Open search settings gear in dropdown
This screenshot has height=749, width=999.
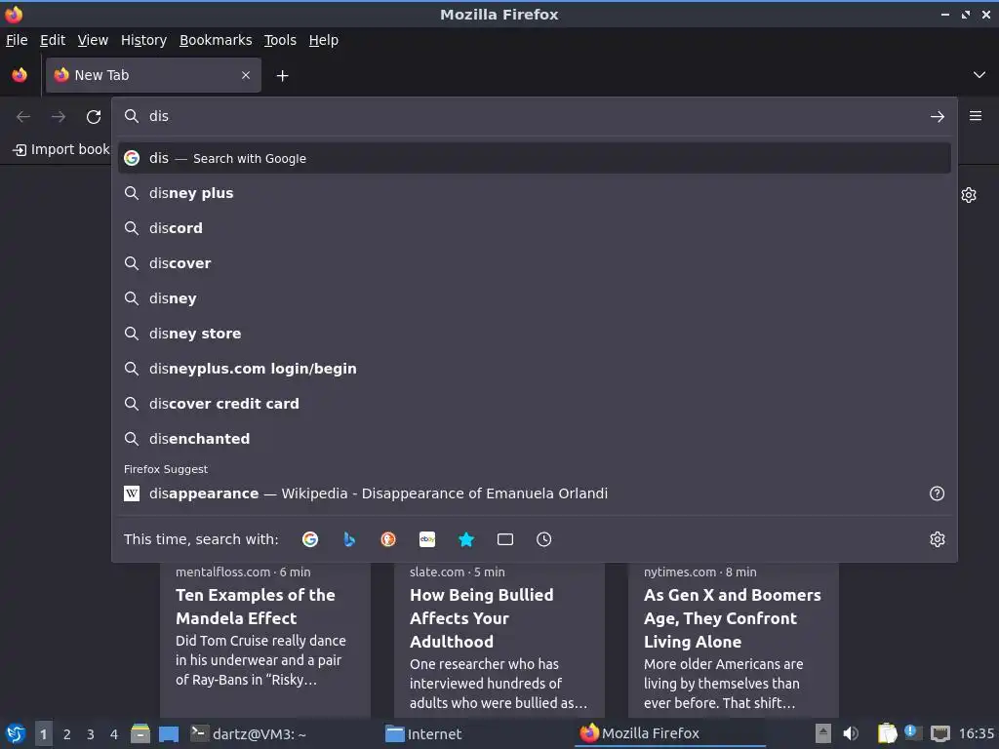[938, 539]
